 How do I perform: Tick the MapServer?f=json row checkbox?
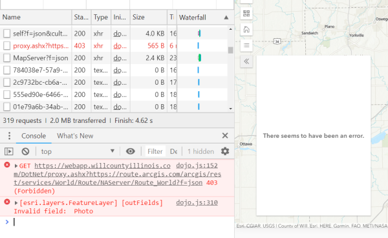click(x=6, y=58)
